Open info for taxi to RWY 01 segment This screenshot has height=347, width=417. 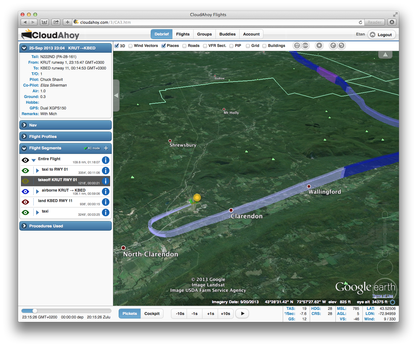click(x=106, y=171)
